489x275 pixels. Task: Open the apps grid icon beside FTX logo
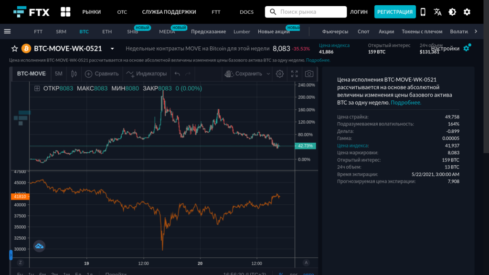[65, 11]
